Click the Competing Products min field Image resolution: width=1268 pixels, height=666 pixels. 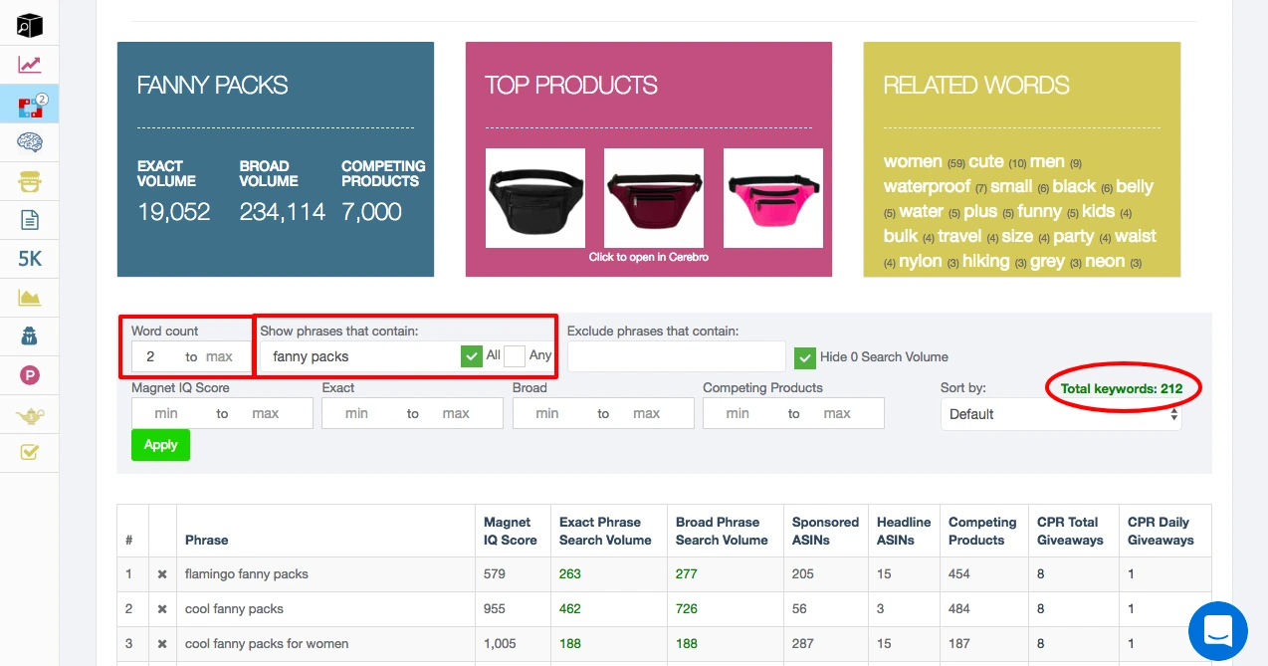coord(739,413)
